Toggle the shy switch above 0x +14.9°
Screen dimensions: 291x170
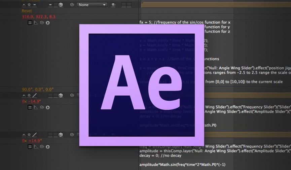[24, 135]
